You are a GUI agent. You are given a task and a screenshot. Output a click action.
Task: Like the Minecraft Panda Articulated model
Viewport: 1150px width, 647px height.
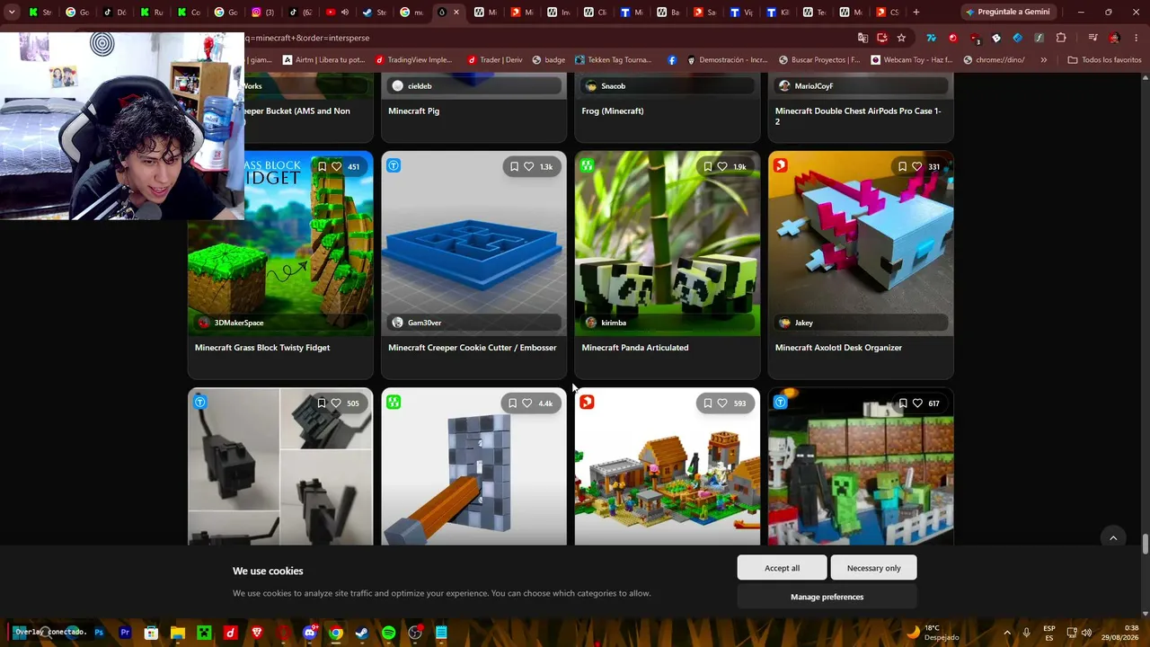click(722, 166)
